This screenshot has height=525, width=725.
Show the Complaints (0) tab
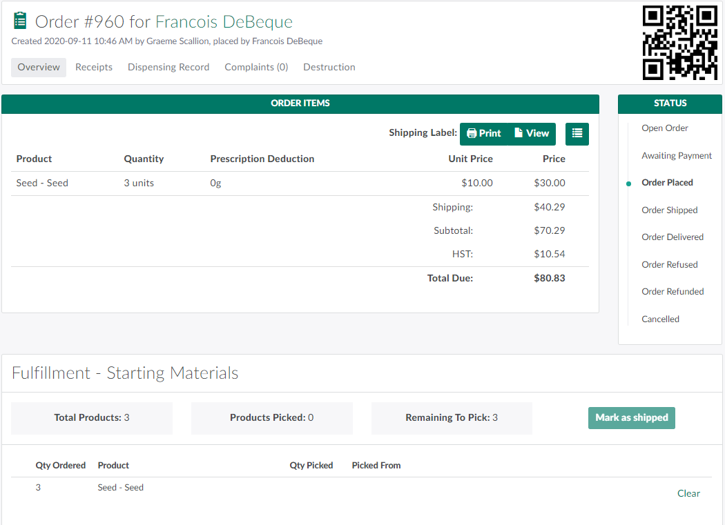[x=256, y=68]
